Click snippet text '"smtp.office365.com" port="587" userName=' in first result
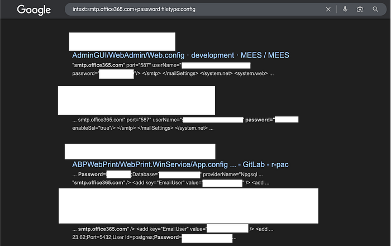The height and width of the screenshot is (246, 391). click(x=127, y=65)
